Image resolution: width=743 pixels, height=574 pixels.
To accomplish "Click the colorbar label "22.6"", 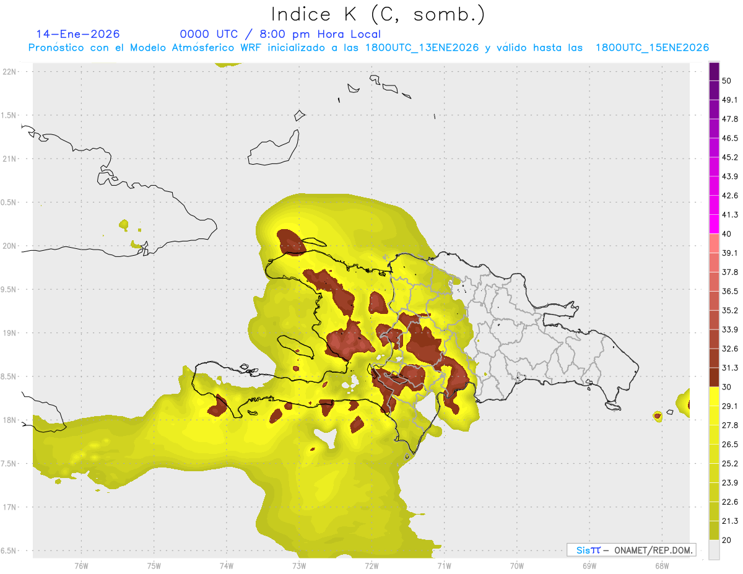I will click(x=730, y=502).
